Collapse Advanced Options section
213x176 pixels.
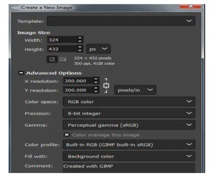tap(21, 73)
